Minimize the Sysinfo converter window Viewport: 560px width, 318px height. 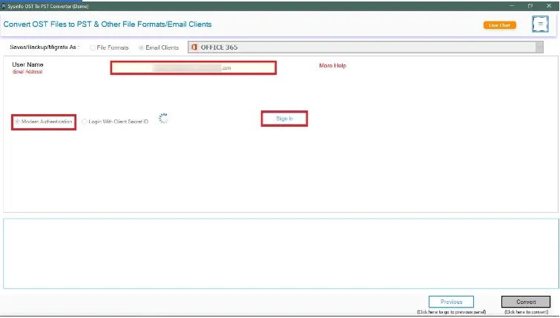click(512, 6)
